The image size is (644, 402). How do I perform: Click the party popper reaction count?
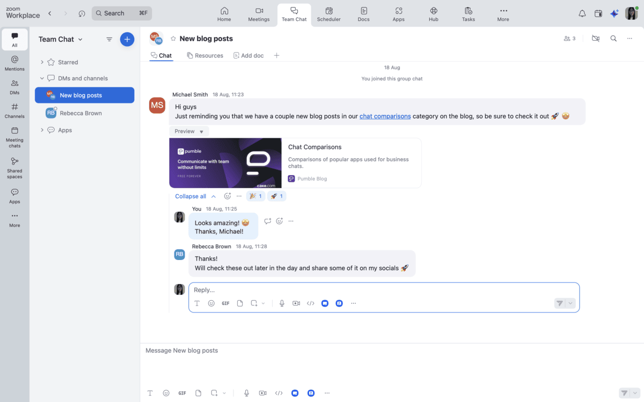point(255,196)
